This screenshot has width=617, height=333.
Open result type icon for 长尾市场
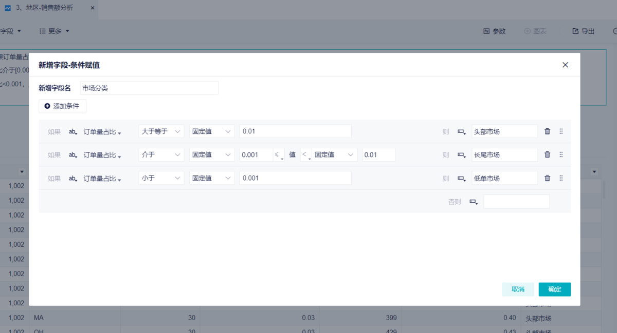[462, 154]
